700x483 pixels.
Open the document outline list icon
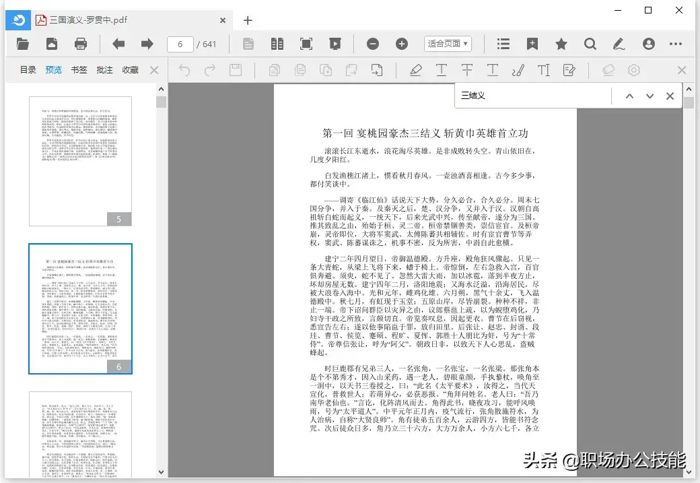click(x=504, y=43)
